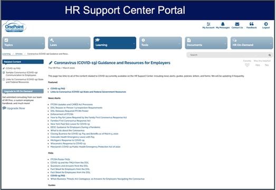Open New York Paid Sick Leave for COVID-19
The image size is (276, 190).
coord(70,124)
